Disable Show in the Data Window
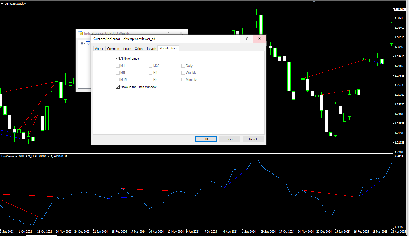The height and width of the screenshot is (236, 409). click(118, 87)
